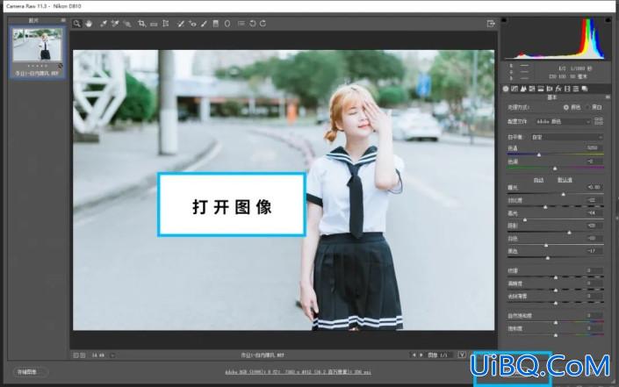Click the Whites slider handle
The image size is (619, 387).
coord(546,246)
